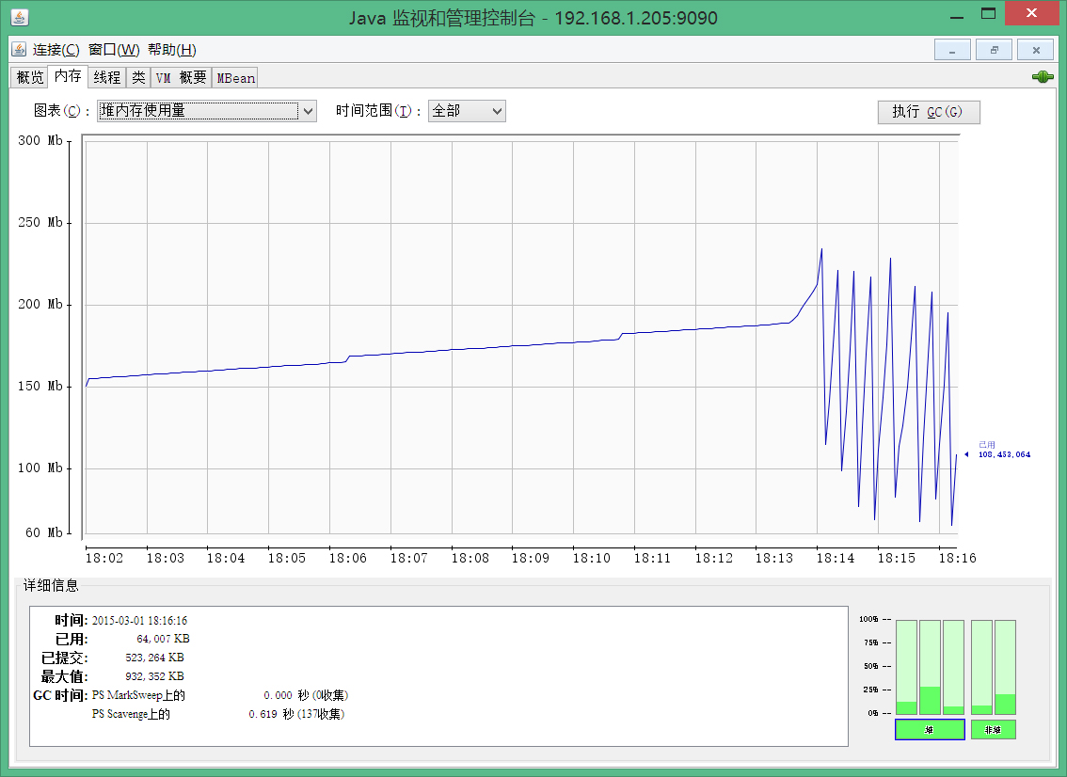Viewport: 1067px width, 777px height.
Task: Close the inner connection frame
Action: tap(1036, 50)
